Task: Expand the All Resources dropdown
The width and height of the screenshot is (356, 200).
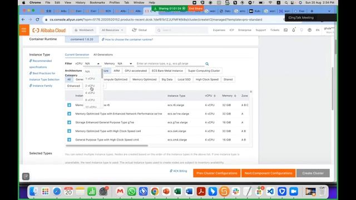Action: pyautogui.click(x=112, y=30)
